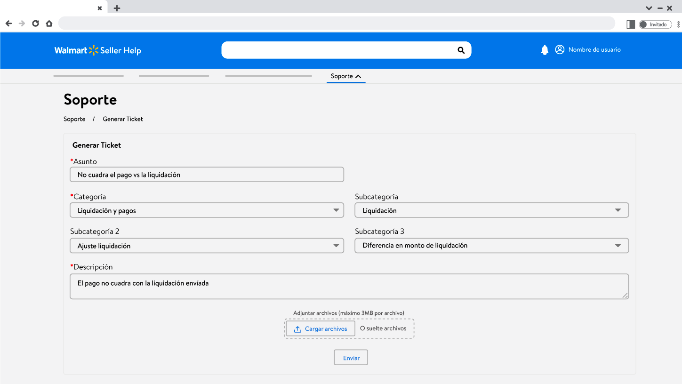Image resolution: width=682 pixels, height=384 pixels.
Task: Open Subcategoría 3 dropdown
Action: [491, 246]
